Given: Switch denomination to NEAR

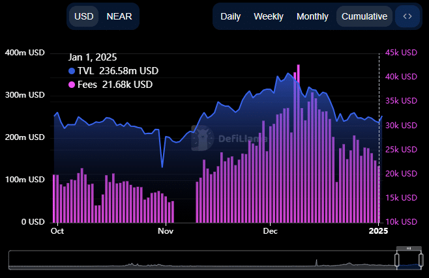Looking at the screenshot, I should coord(119,16).
